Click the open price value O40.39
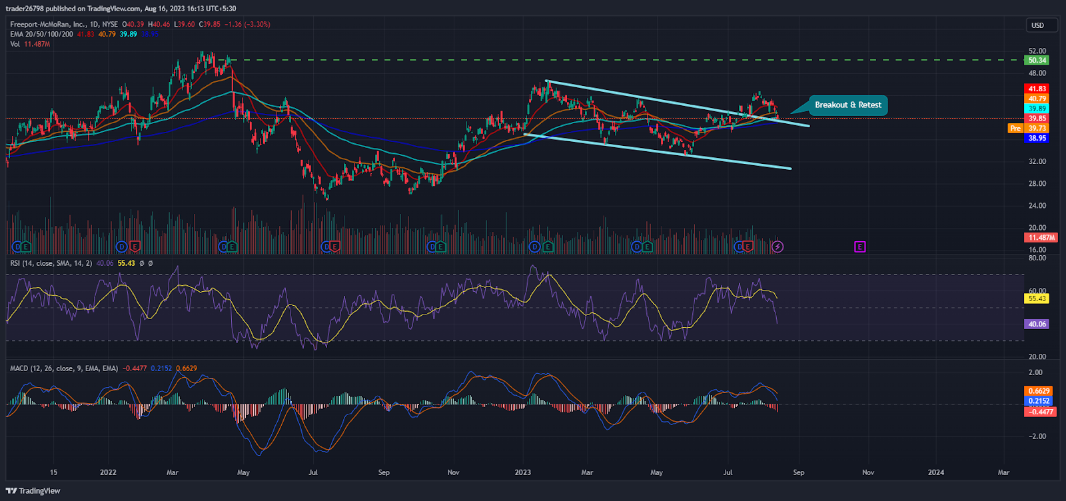Image resolution: width=1066 pixels, height=501 pixels. [133, 25]
